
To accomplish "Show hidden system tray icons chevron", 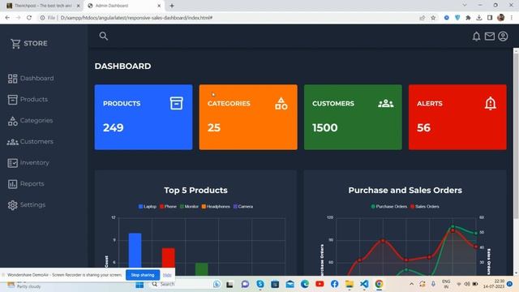I will click(x=411, y=284).
